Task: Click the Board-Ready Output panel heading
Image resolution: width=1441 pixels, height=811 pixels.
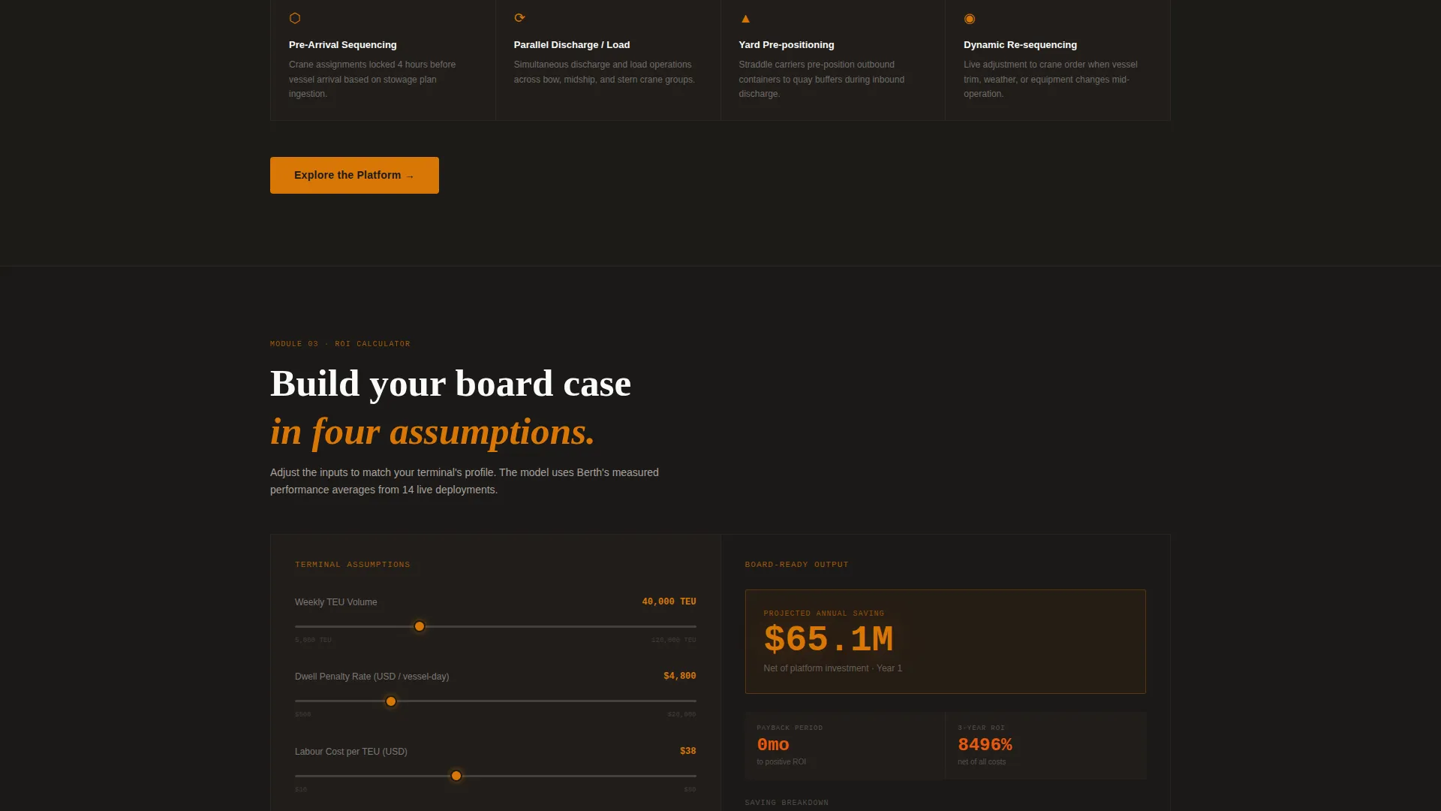Action: tap(796, 565)
